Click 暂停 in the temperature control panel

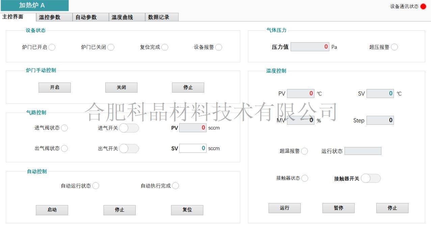pyautogui.click(x=338, y=208)
